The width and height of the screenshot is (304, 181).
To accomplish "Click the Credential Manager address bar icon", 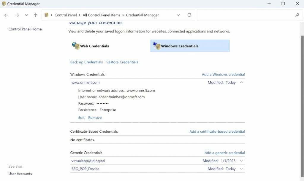I will coord(46,15).
